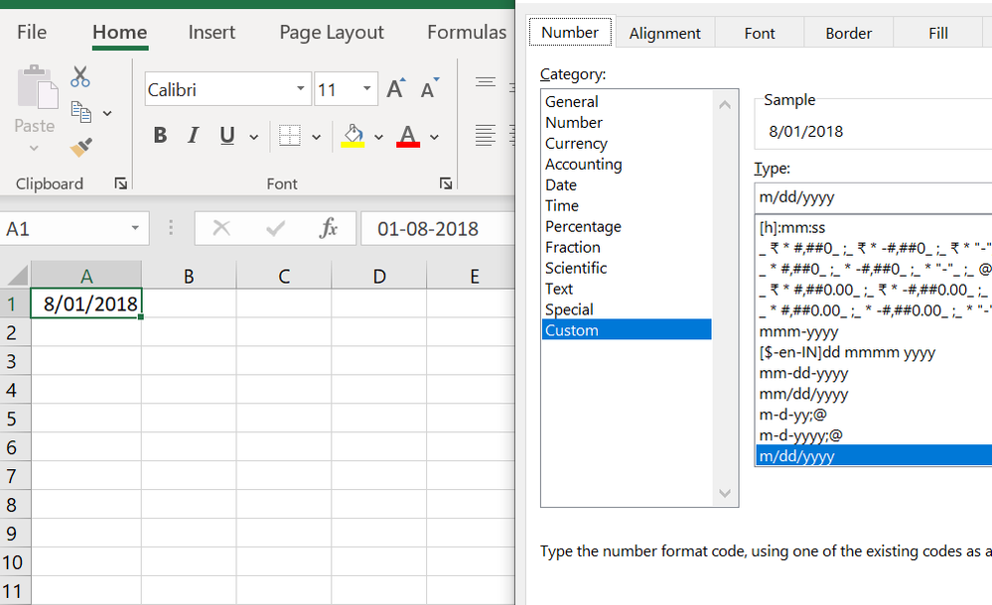This screenshot has width=992, height=605.
Task: Select General category
Action: pyautogui.click(x=627, y=102)
